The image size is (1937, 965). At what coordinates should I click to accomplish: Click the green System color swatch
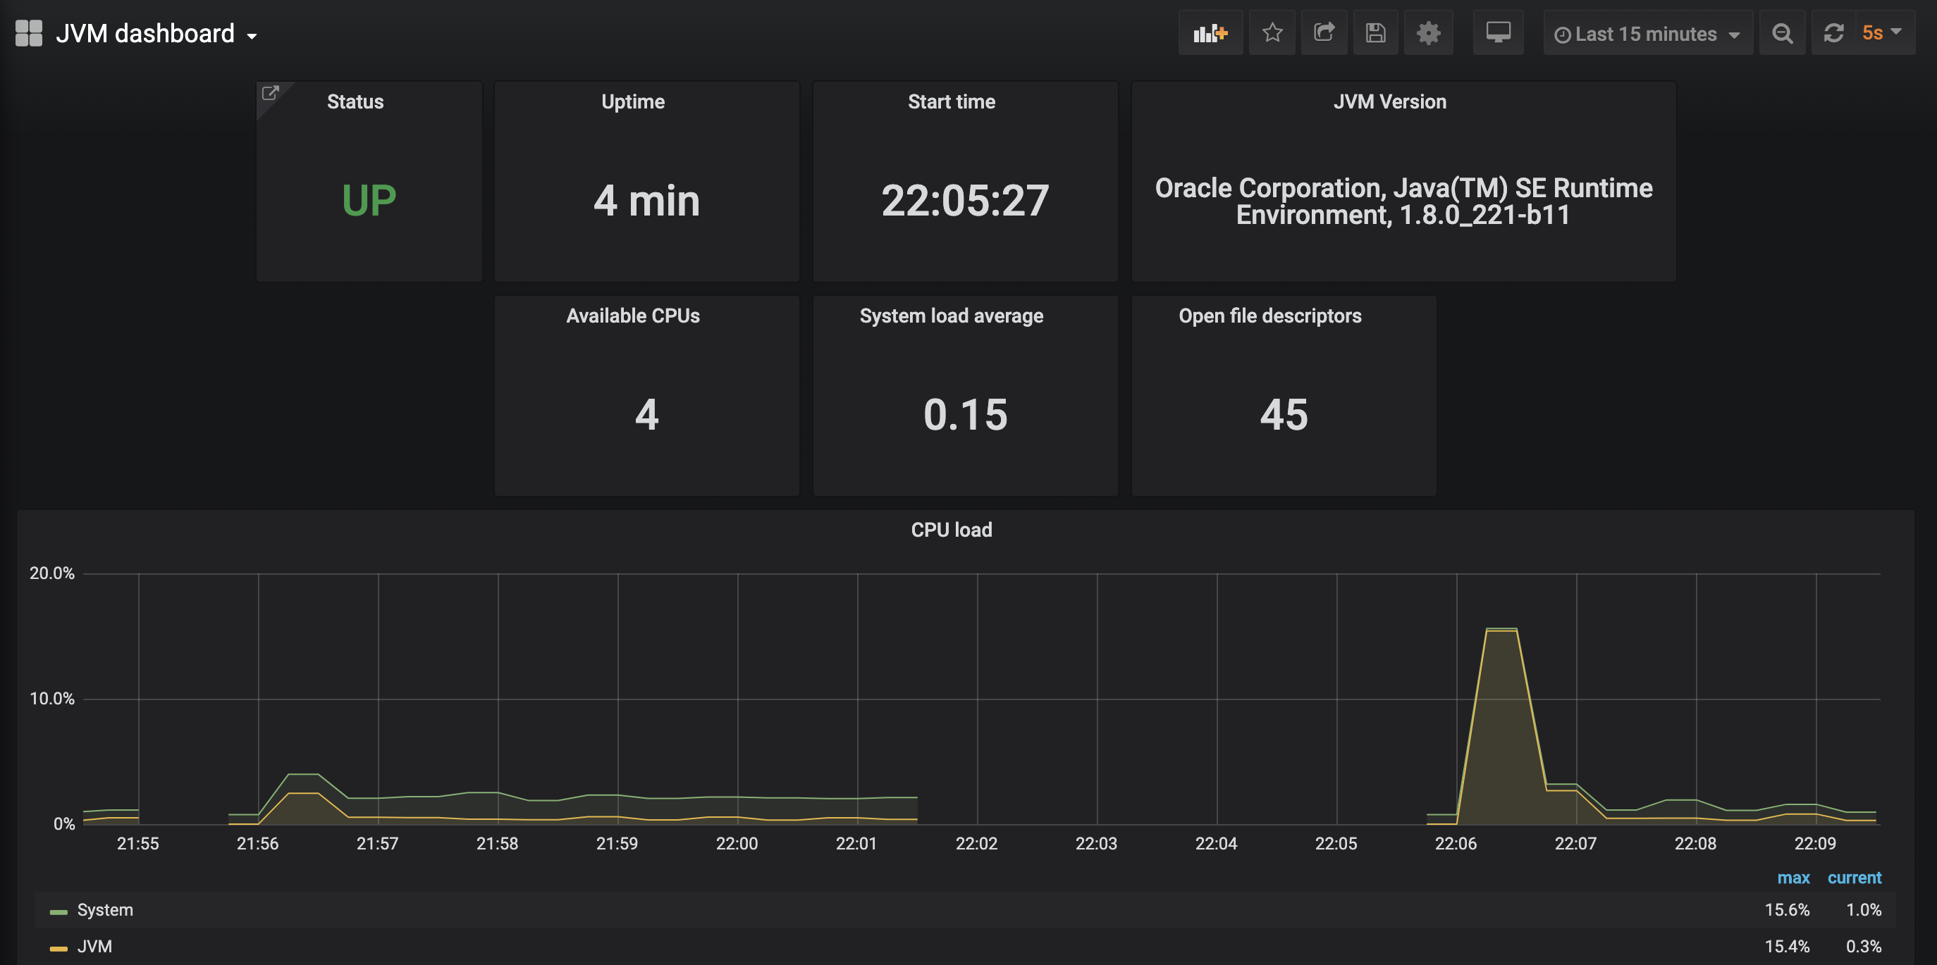coord(59,911)
